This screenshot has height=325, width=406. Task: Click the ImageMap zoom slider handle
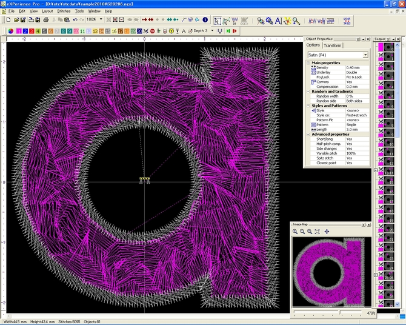tap(339, 312)
